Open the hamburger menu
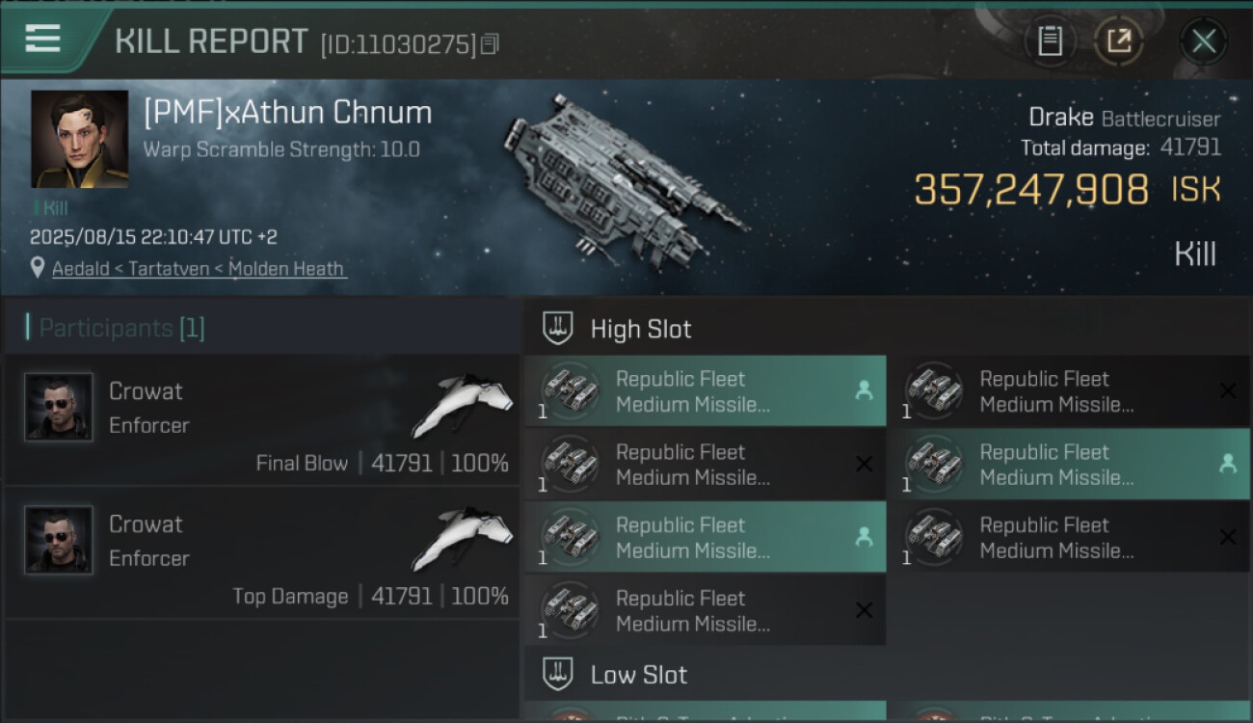 pyautogui.click(x=43, y=40)
